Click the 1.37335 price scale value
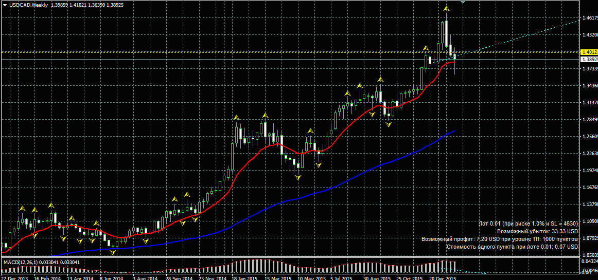The height and width of the screenshot is (280, 598). [x=590, y=68]
